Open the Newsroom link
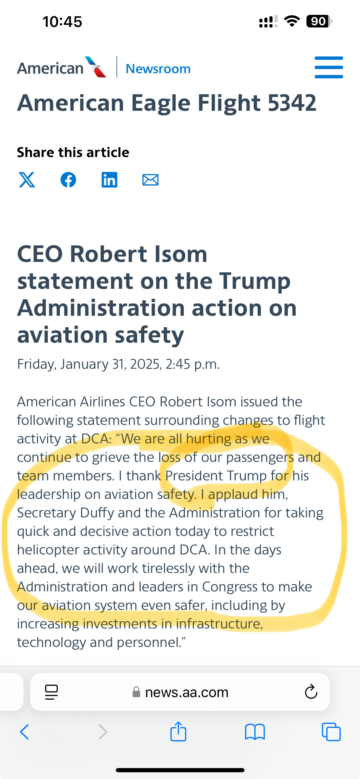Screen dimensions: 360x779 click(158, 69)
